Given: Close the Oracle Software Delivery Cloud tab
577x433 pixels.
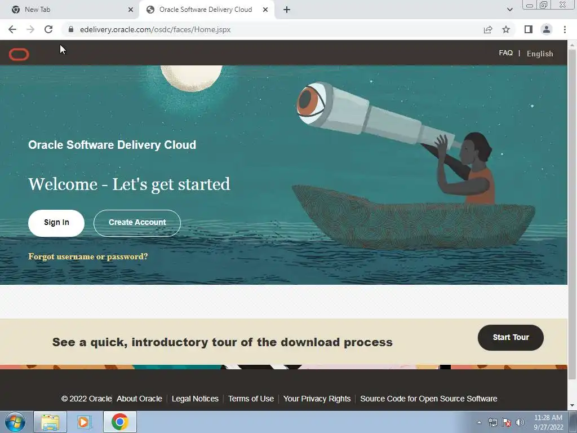Looking at the screenshot, I should point(265,10).
